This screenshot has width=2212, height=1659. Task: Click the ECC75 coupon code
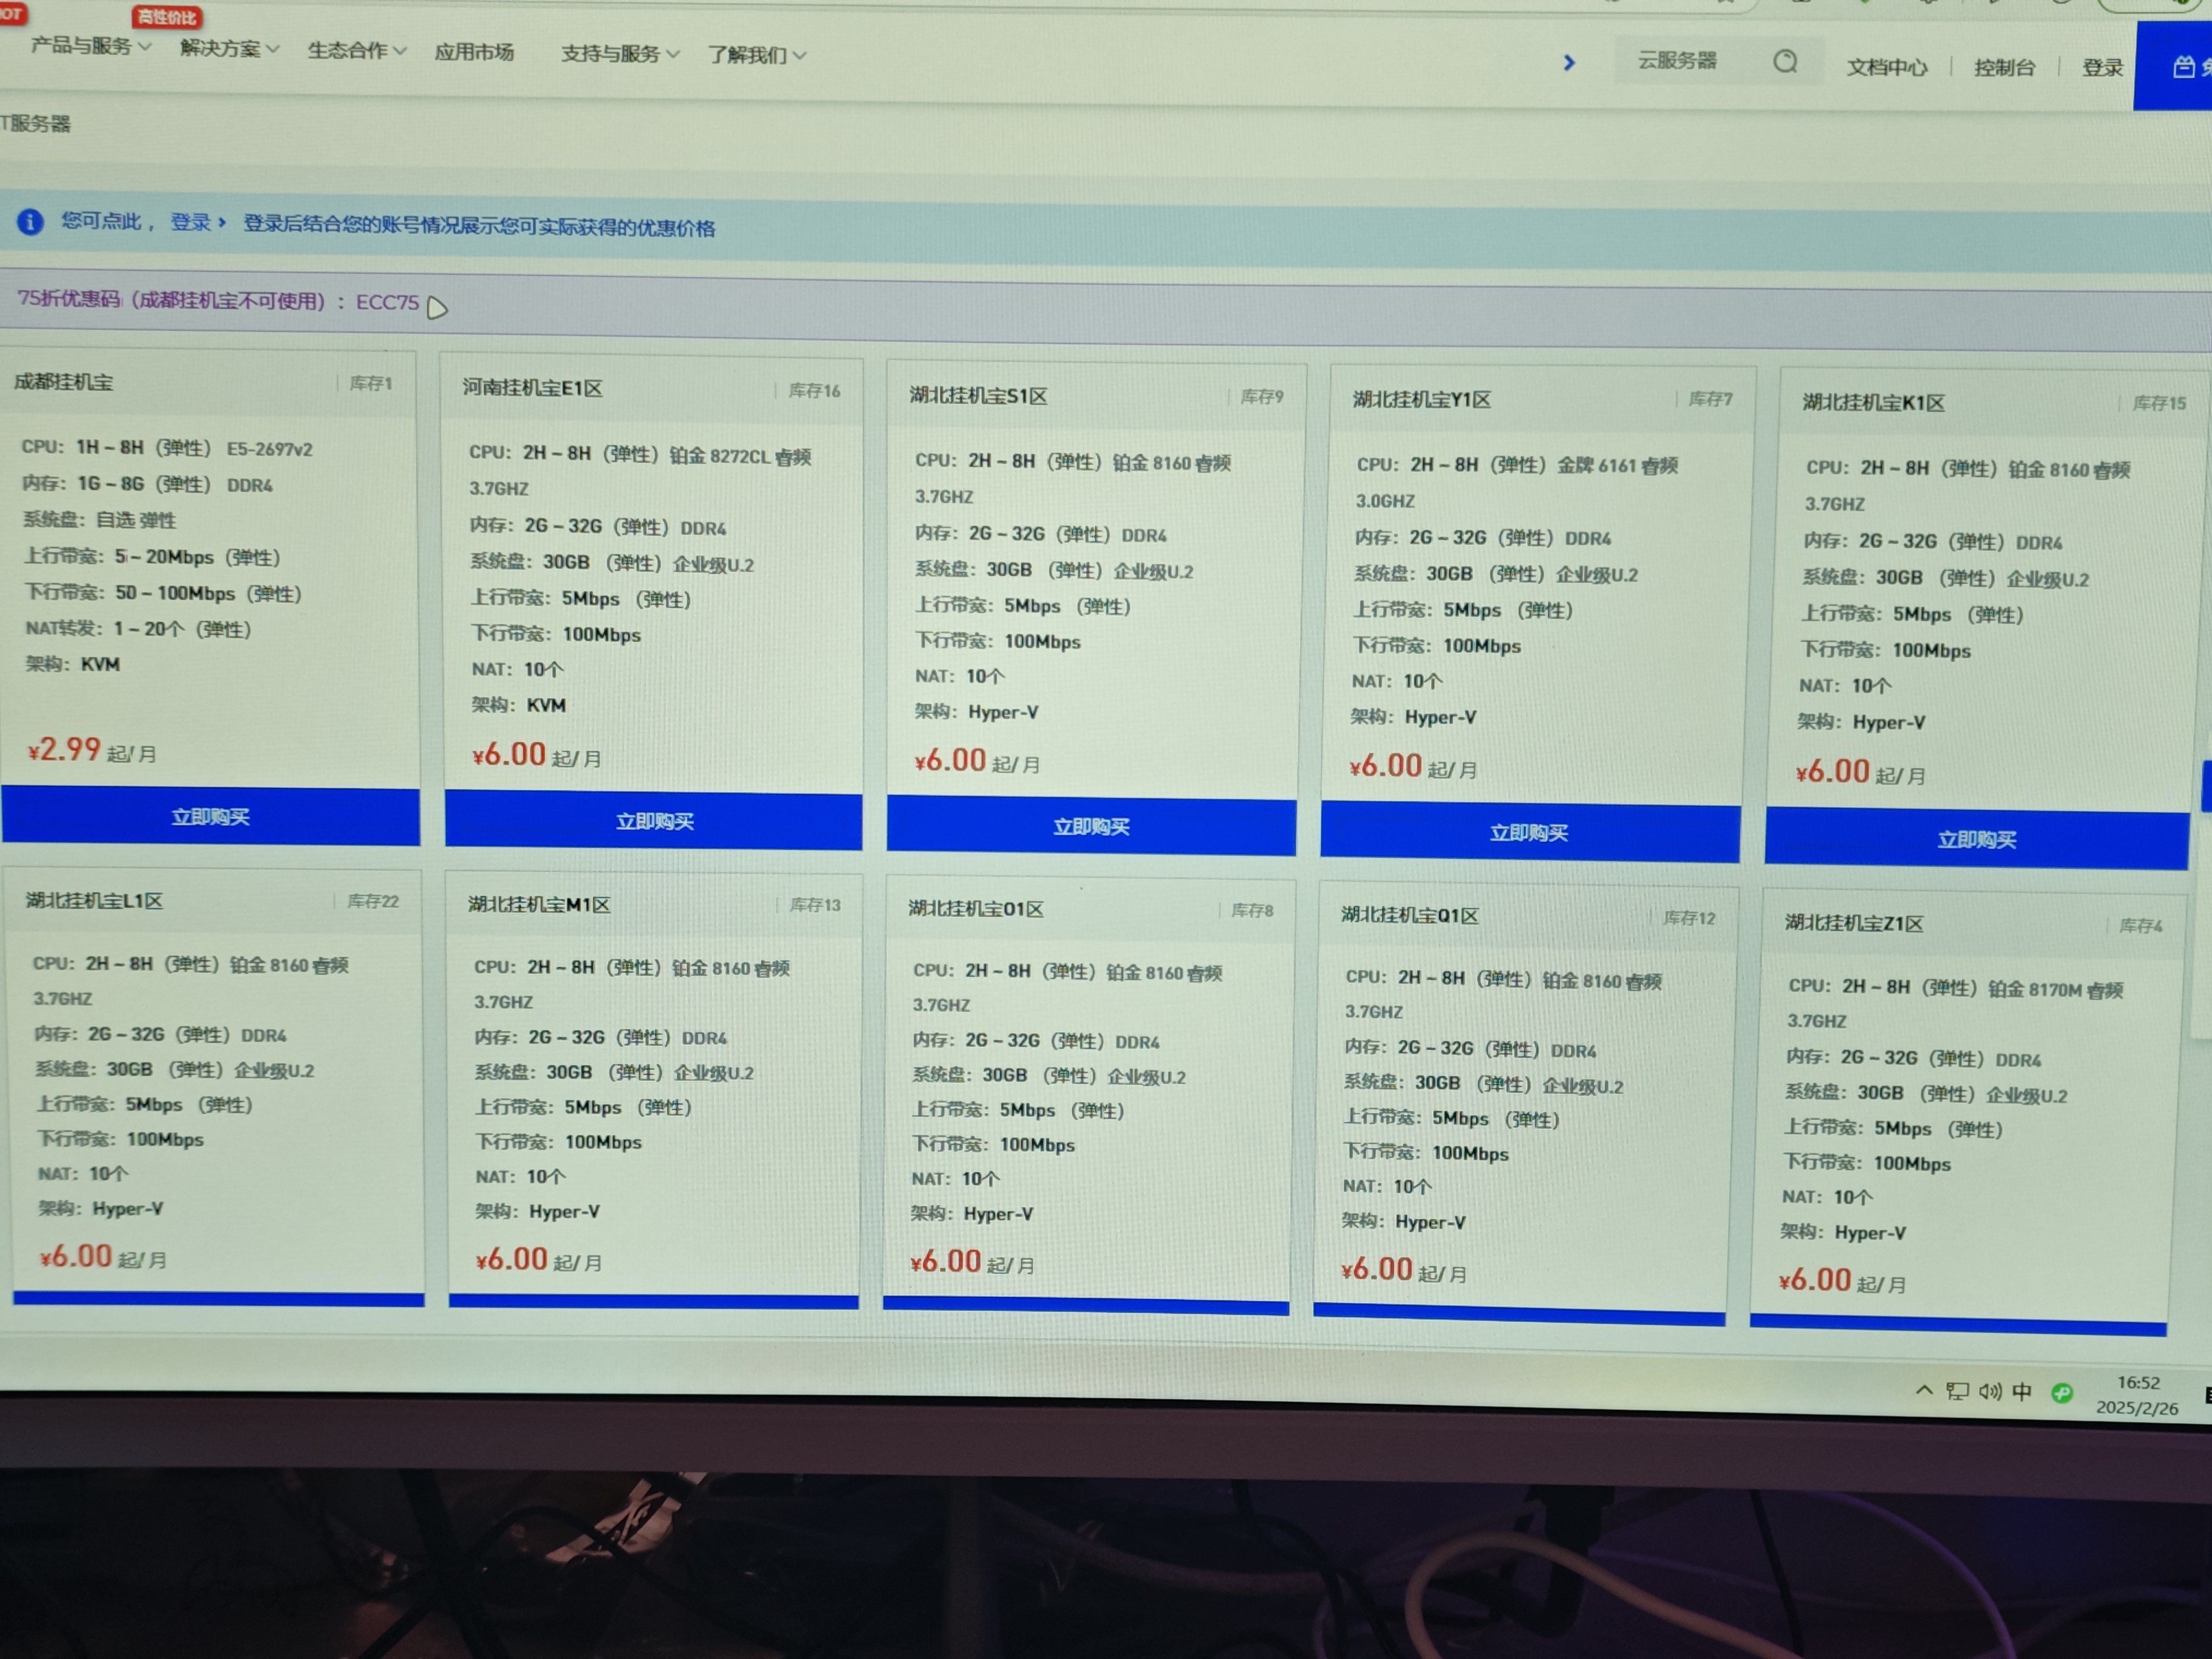coord(387,302)
